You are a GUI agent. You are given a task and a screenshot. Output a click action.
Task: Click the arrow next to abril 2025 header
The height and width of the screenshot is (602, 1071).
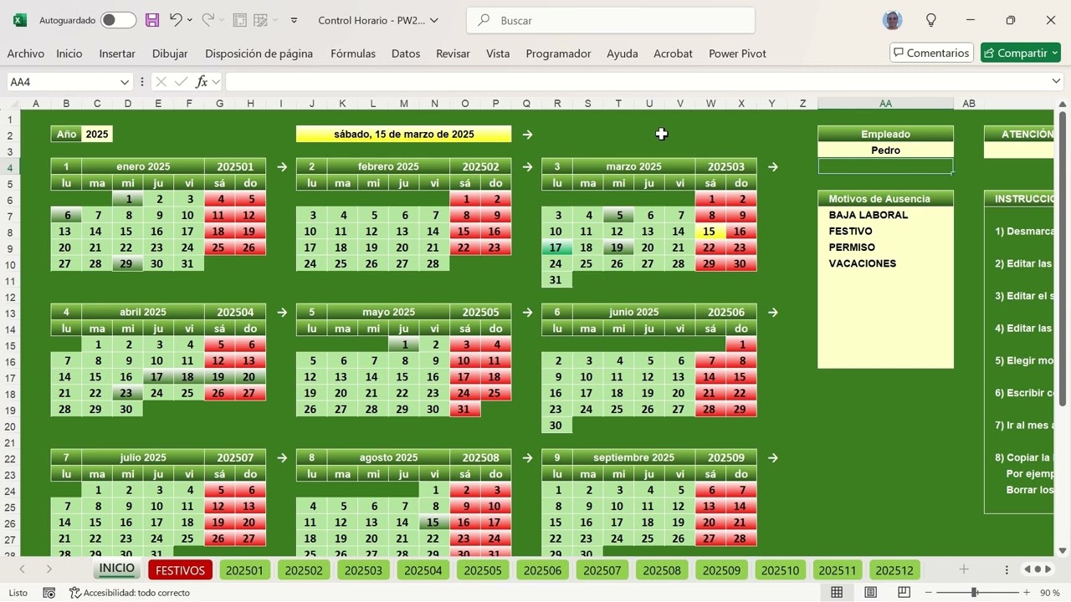282,312
